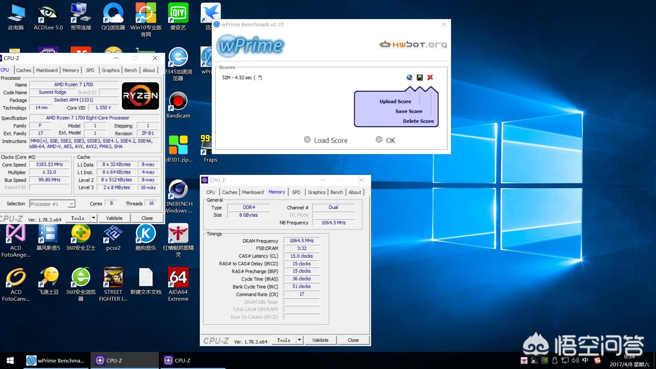Click Validate in Memory CPU-Z window

(320, 340)
